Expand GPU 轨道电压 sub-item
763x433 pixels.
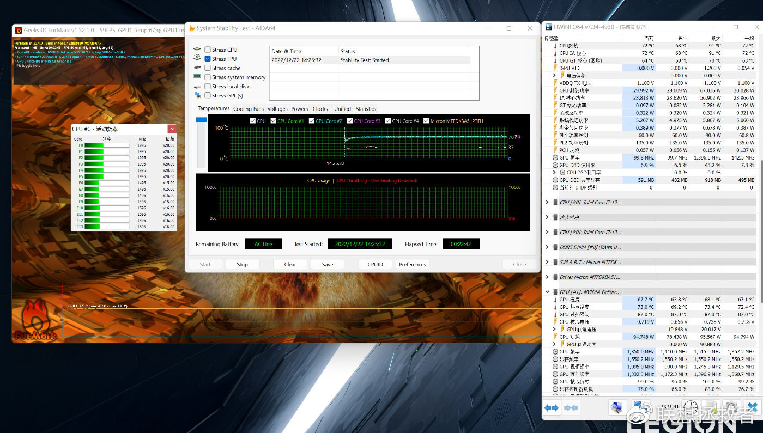click(555, 330)
